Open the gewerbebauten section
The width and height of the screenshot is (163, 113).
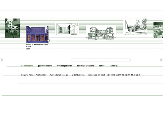coord(45,66)
